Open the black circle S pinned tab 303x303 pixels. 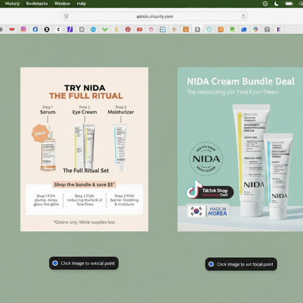tap(47, 30)
